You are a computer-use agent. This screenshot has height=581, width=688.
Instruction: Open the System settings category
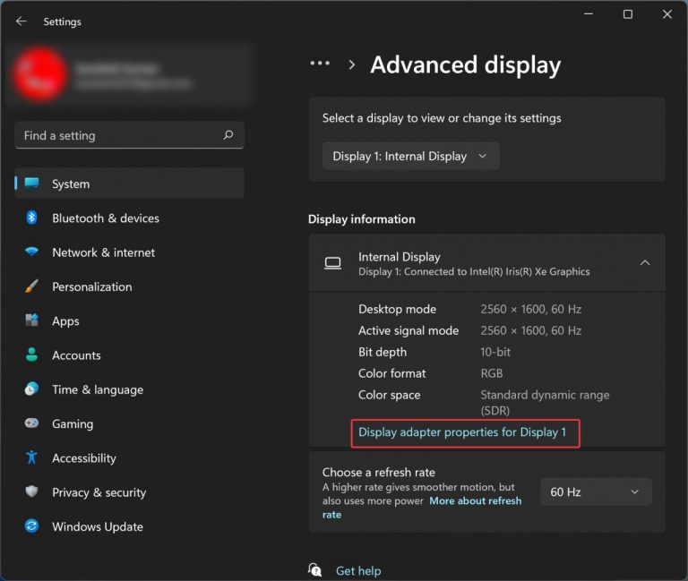(x=71, y=184)
